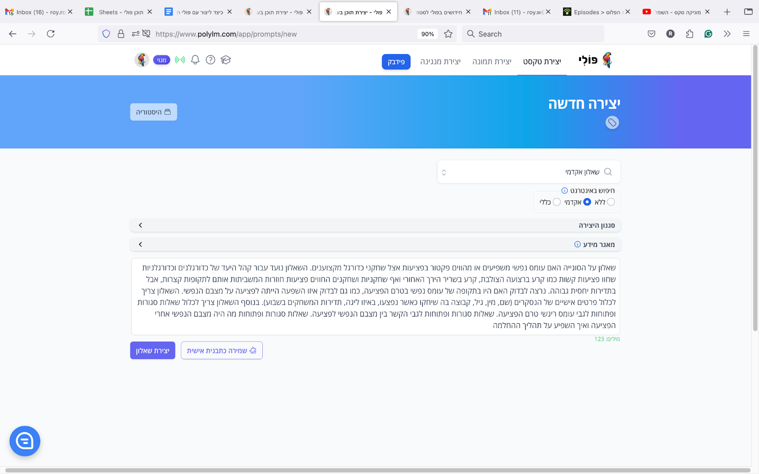Click the info icon beside חיפוש באינטרנט

[x=565, y=191]
